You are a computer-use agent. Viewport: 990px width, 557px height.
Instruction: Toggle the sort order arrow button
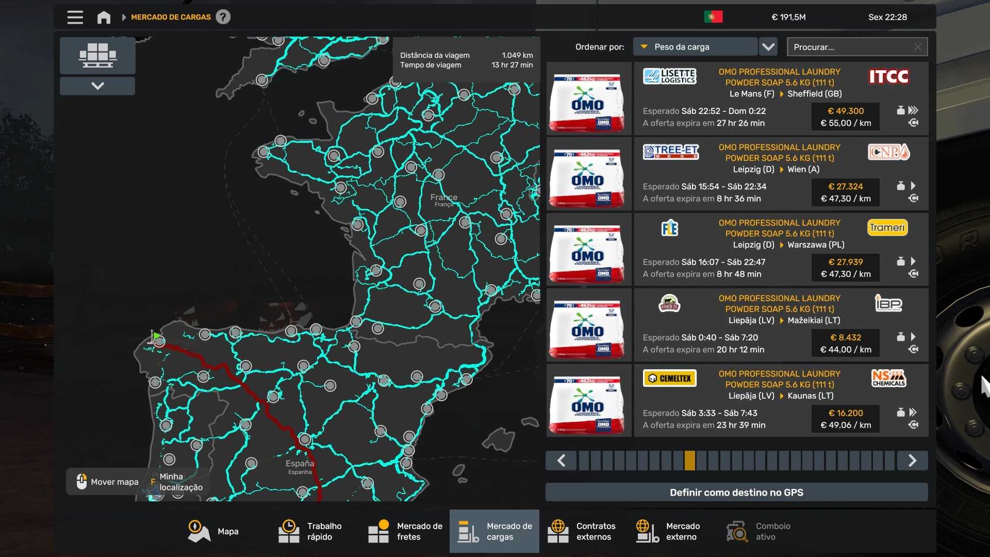pos(768,47)
